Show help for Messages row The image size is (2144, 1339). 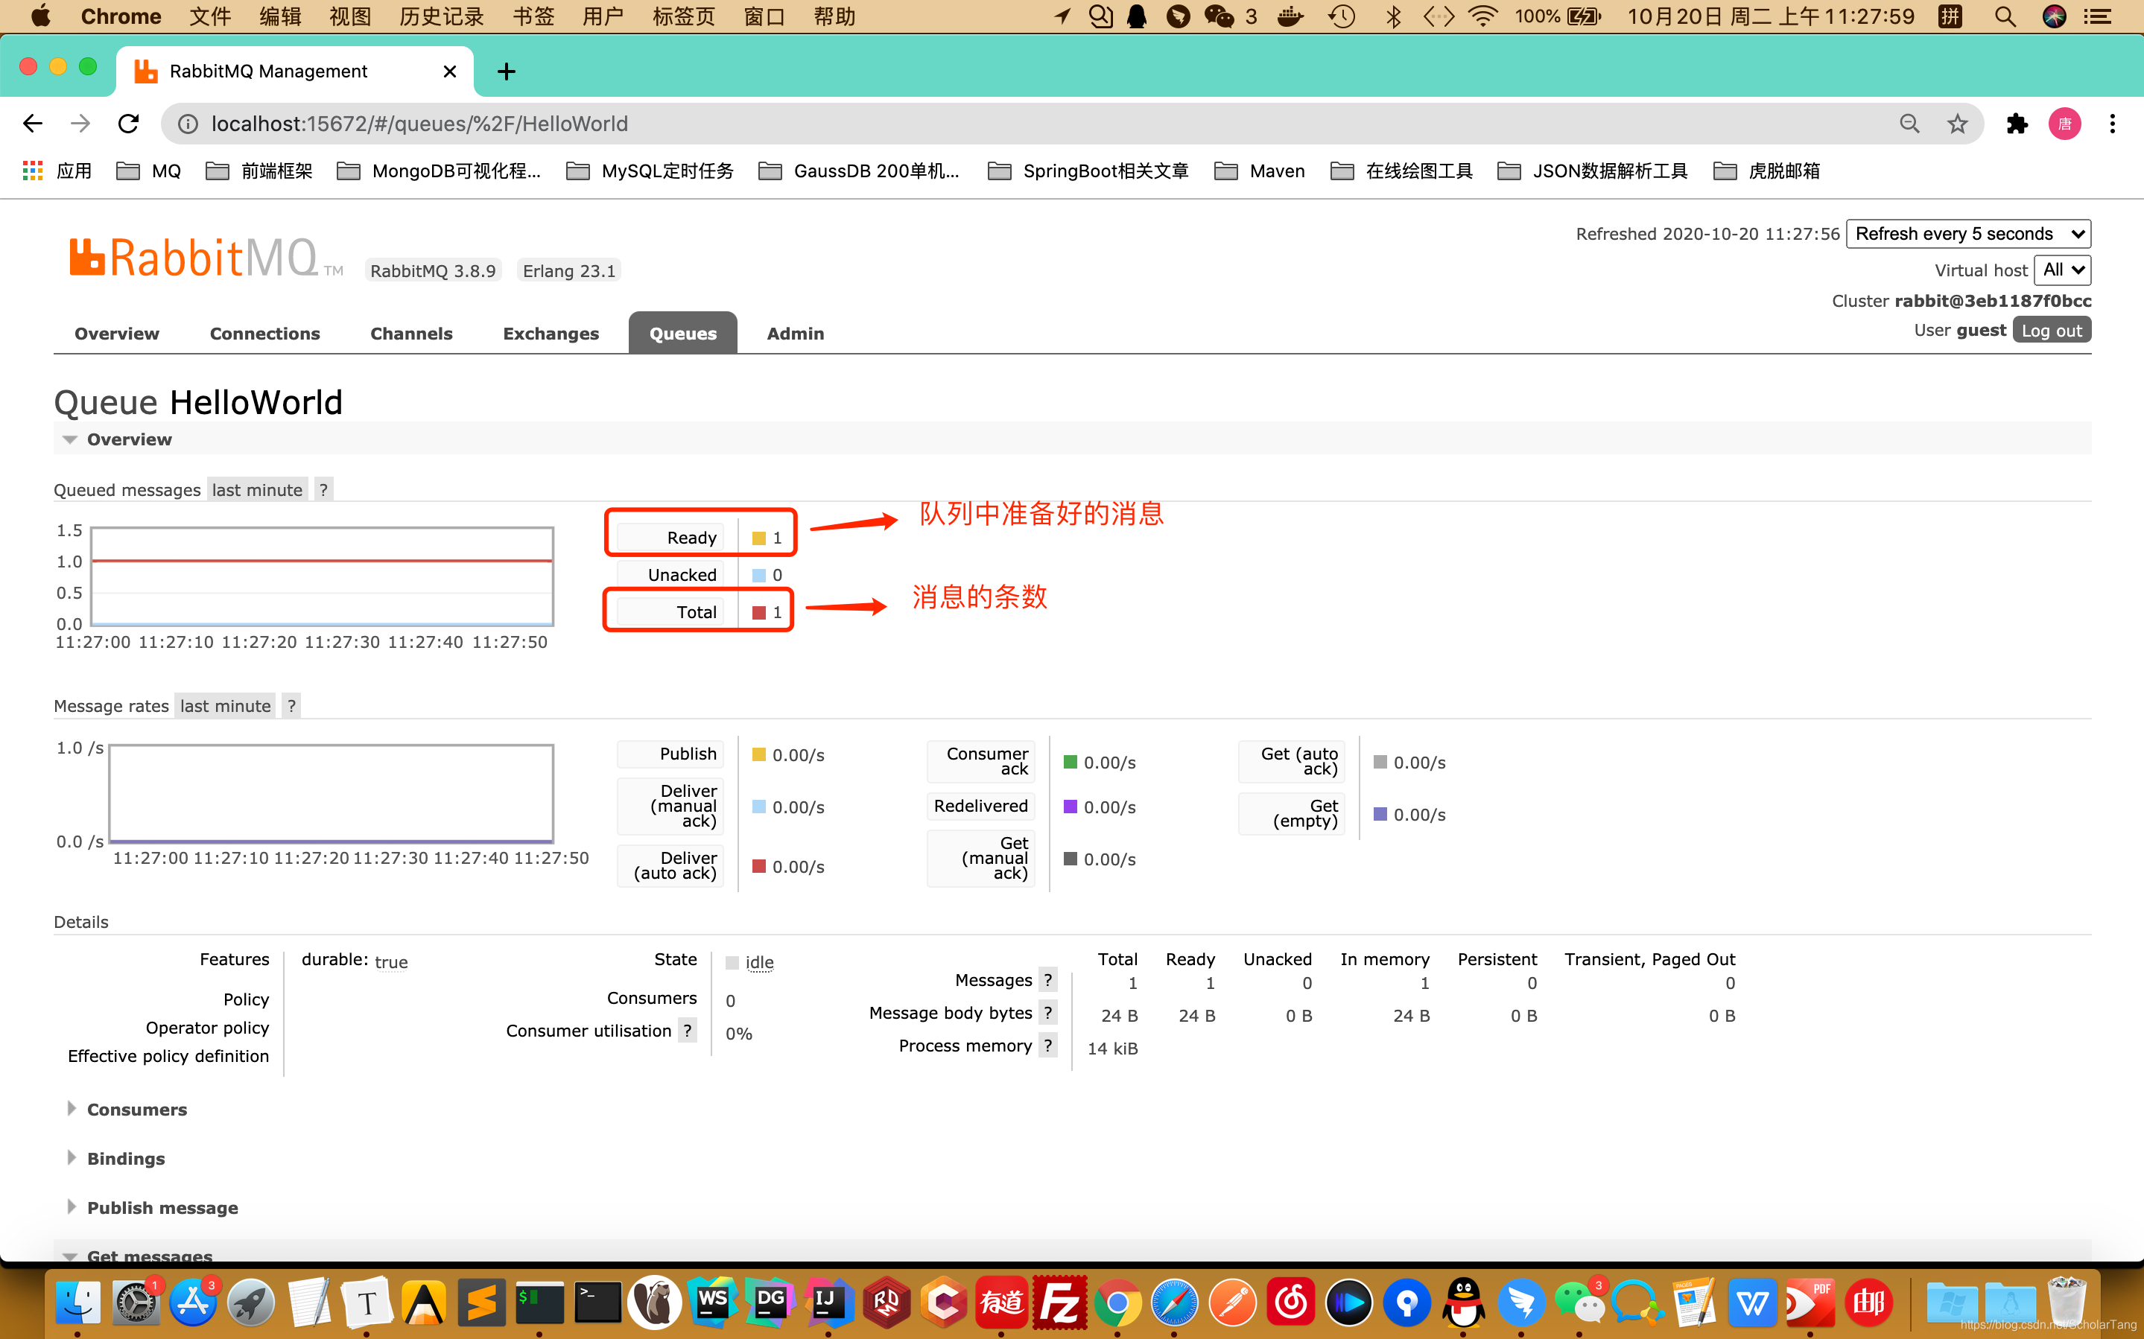click(x=1047, y=979)
